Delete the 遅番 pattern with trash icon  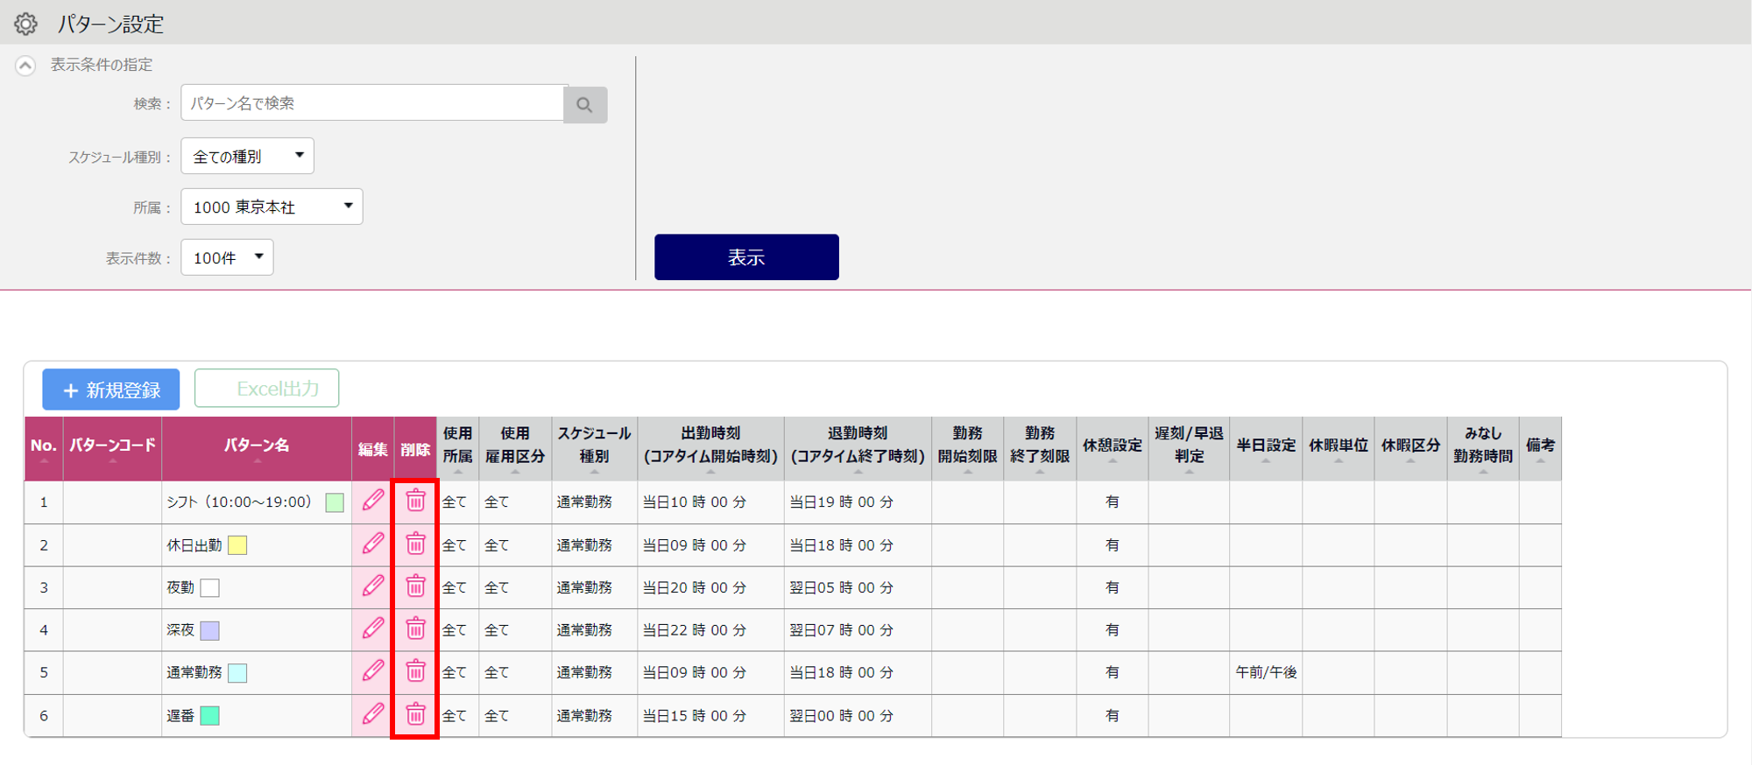coord(415,714)
